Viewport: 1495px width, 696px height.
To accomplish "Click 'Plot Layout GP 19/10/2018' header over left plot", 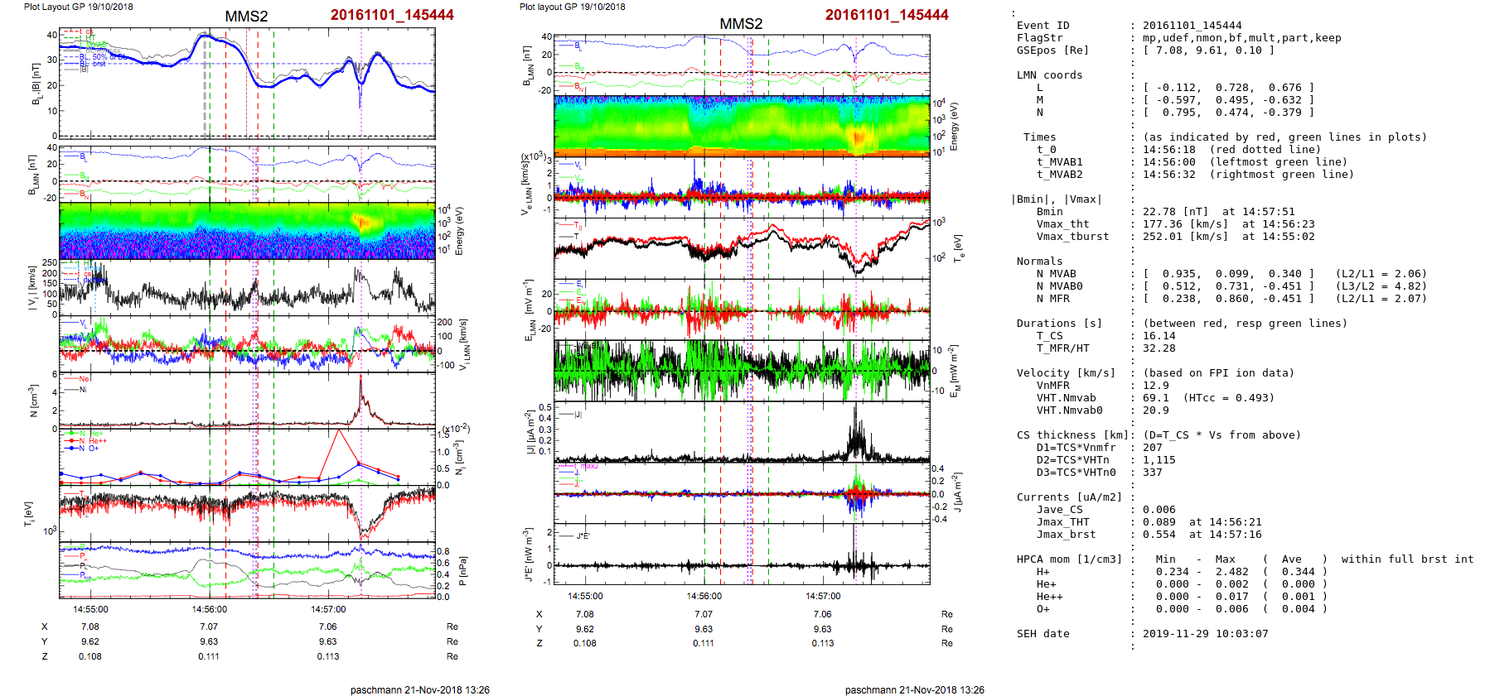I will [78, 7].
